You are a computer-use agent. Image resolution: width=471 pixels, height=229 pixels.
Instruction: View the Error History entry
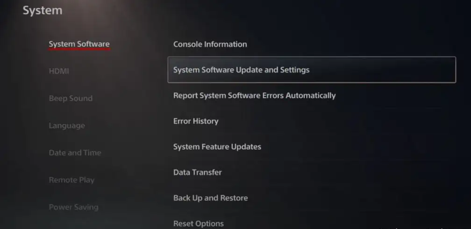pyautogui.click(x=196, y=121)
